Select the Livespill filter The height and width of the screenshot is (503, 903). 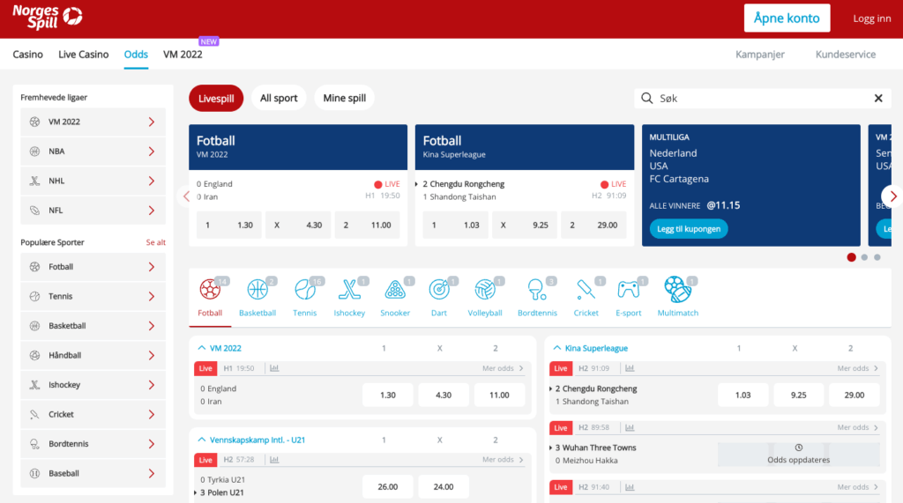coord(216,99)
